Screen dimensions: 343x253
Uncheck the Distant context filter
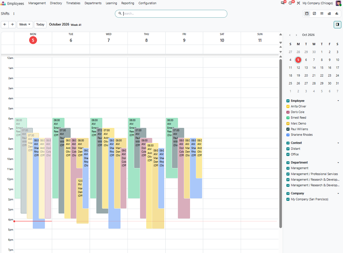288,149
